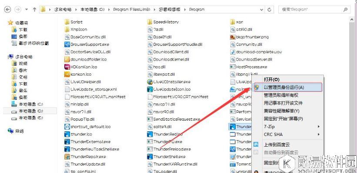Screen dimensions: 357x173
Task: Expand the address bar history dropdown
Action: tap(262, 10)
